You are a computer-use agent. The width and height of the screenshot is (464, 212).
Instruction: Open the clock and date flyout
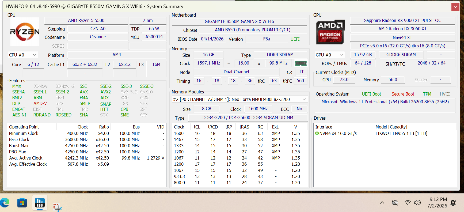click(437, 203)
